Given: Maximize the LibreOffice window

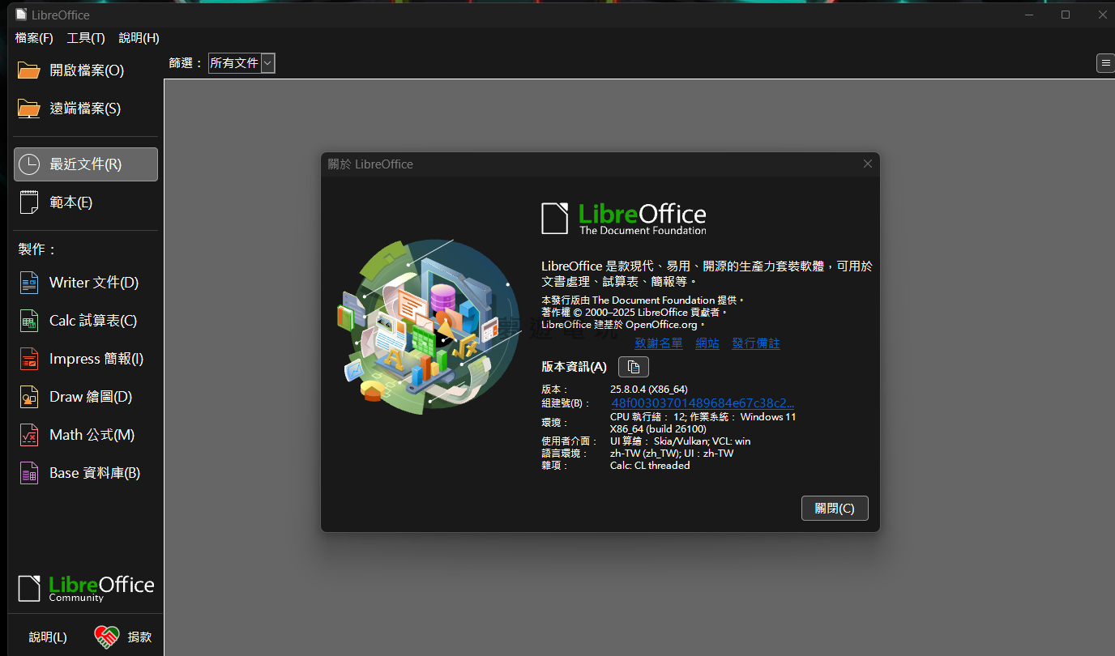Looking at the screenshot, I should 1066,15.
